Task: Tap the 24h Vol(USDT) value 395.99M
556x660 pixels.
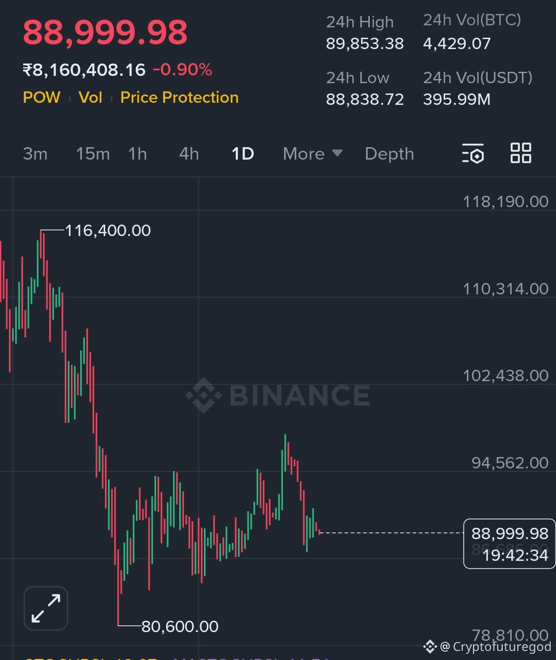Action: pos(456,99)
